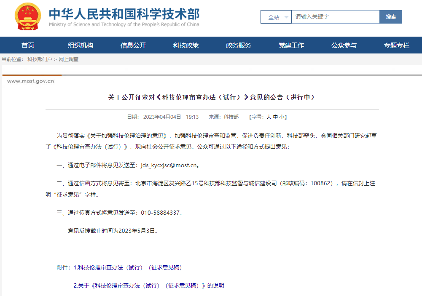Open the 科技政策 navigation item
The image size is (422, 296).
[x=186, y=45]
